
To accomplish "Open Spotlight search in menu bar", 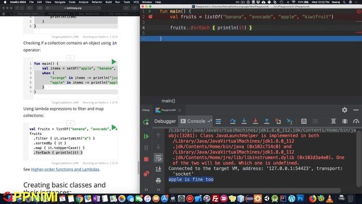I will click(x=344, y=2).
